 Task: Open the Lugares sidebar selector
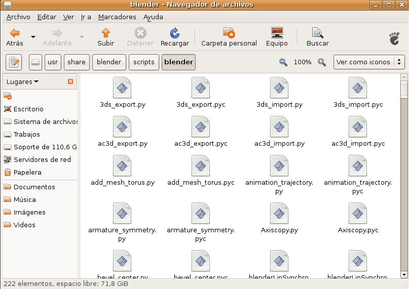(x=22, y=81)
